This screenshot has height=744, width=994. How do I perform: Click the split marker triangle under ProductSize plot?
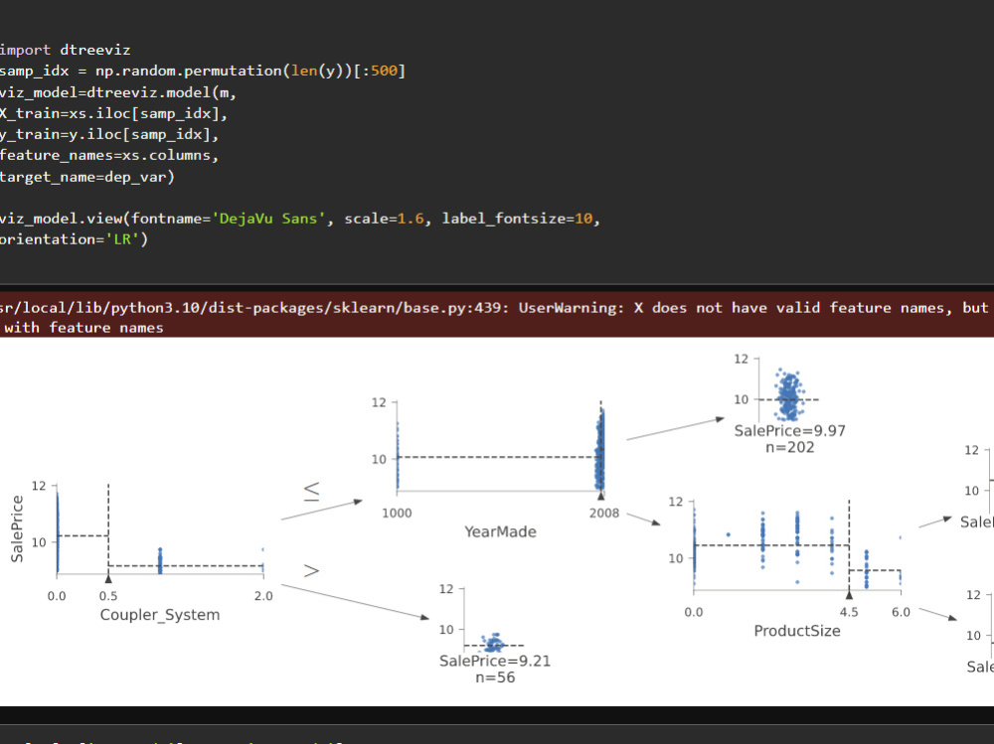click(x=850, y=594)
